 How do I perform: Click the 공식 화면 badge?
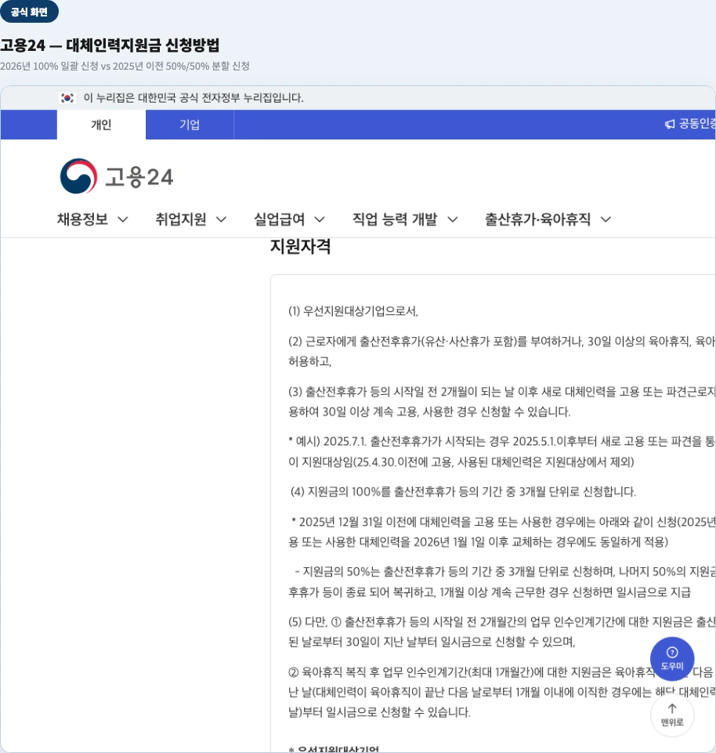click(29, 12)
